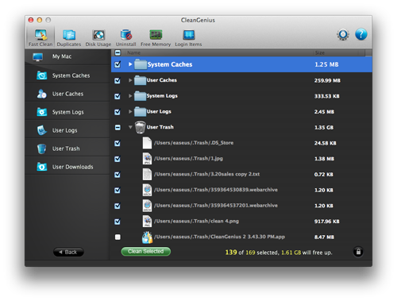Toggle the select-all checkbox in header
Viewport: 397px width, 301px height.
pyautogui.click(x=118, y=52)
